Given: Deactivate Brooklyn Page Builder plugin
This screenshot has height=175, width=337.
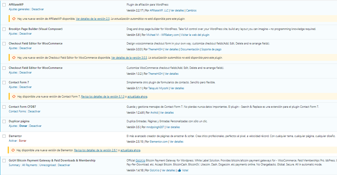Looking at the screenshot, I should [25, 34].
